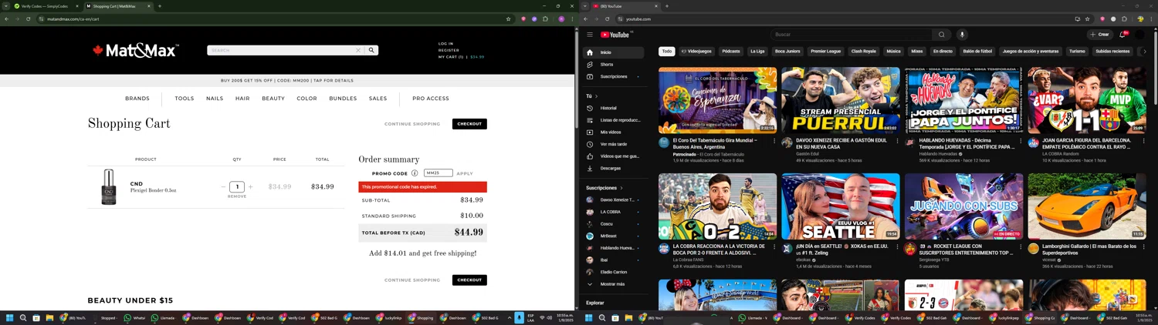Open tab search dropdown in Mat&Max window
Image resolution: width=1158 pixels, height=325 pixels.
click(x=5, y=6)
